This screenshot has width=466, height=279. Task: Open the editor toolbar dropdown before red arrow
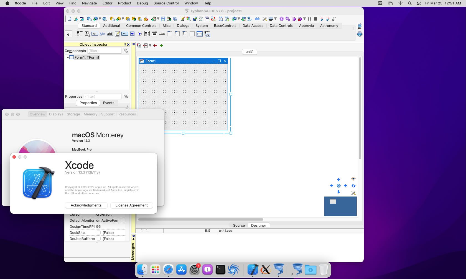150,46
